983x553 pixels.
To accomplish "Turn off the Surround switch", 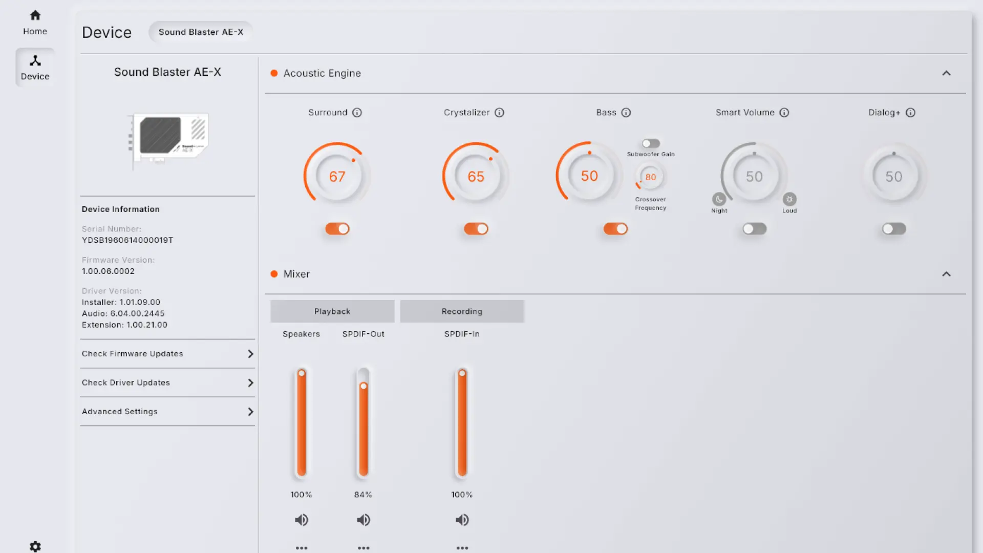I will [x=337, y=229].
